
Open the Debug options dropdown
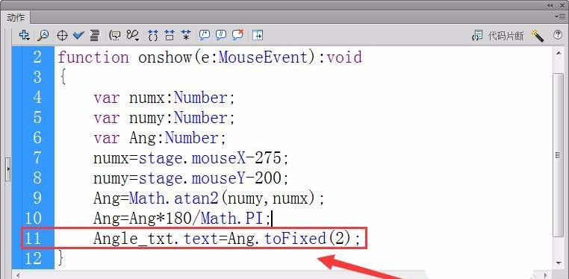pyautogui.click(x=133, y=35)
